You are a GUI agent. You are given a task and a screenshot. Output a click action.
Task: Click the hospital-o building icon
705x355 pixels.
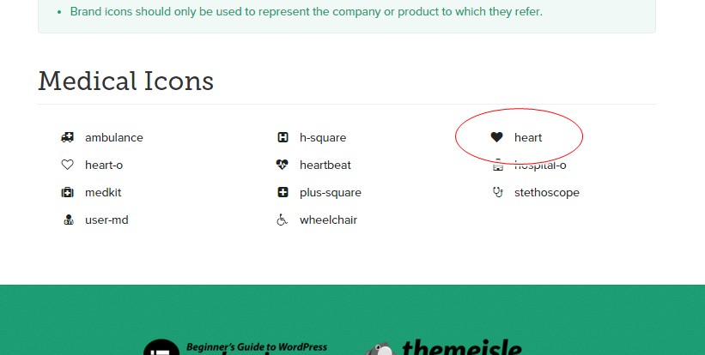[x=498, y=165]
